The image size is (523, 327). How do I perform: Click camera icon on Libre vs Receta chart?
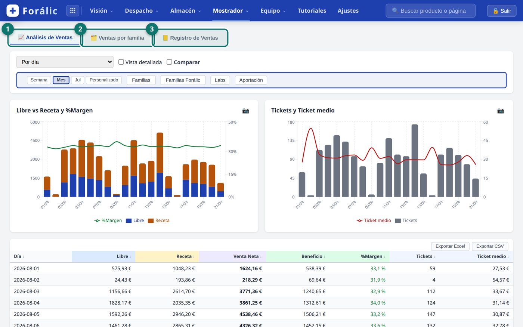pos(245,111)
